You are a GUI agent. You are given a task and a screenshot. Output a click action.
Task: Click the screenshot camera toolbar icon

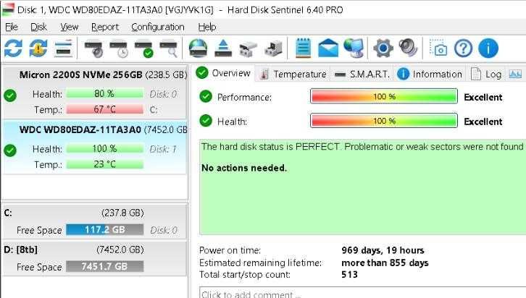coord(438,48)
